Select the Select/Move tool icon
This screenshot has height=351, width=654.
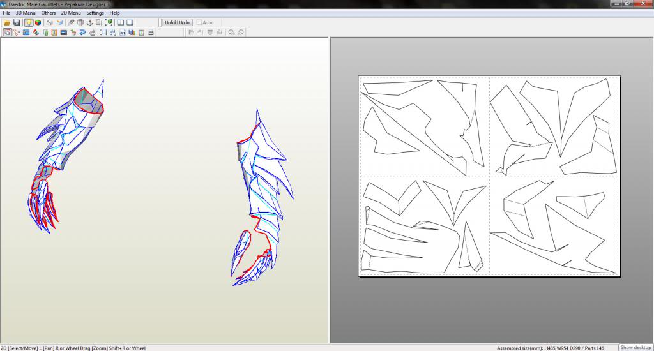coord(7,32)
